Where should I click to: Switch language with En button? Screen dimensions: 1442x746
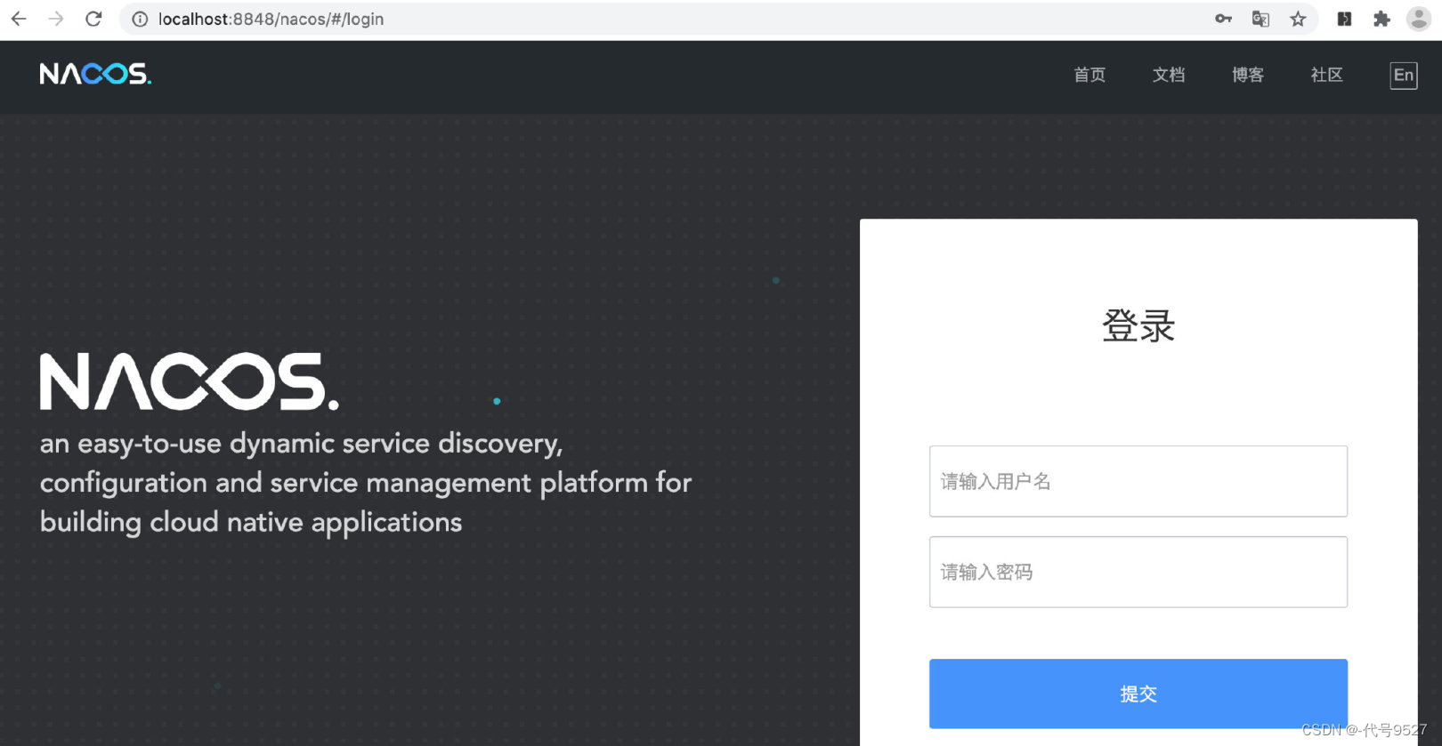(1404, 76)
